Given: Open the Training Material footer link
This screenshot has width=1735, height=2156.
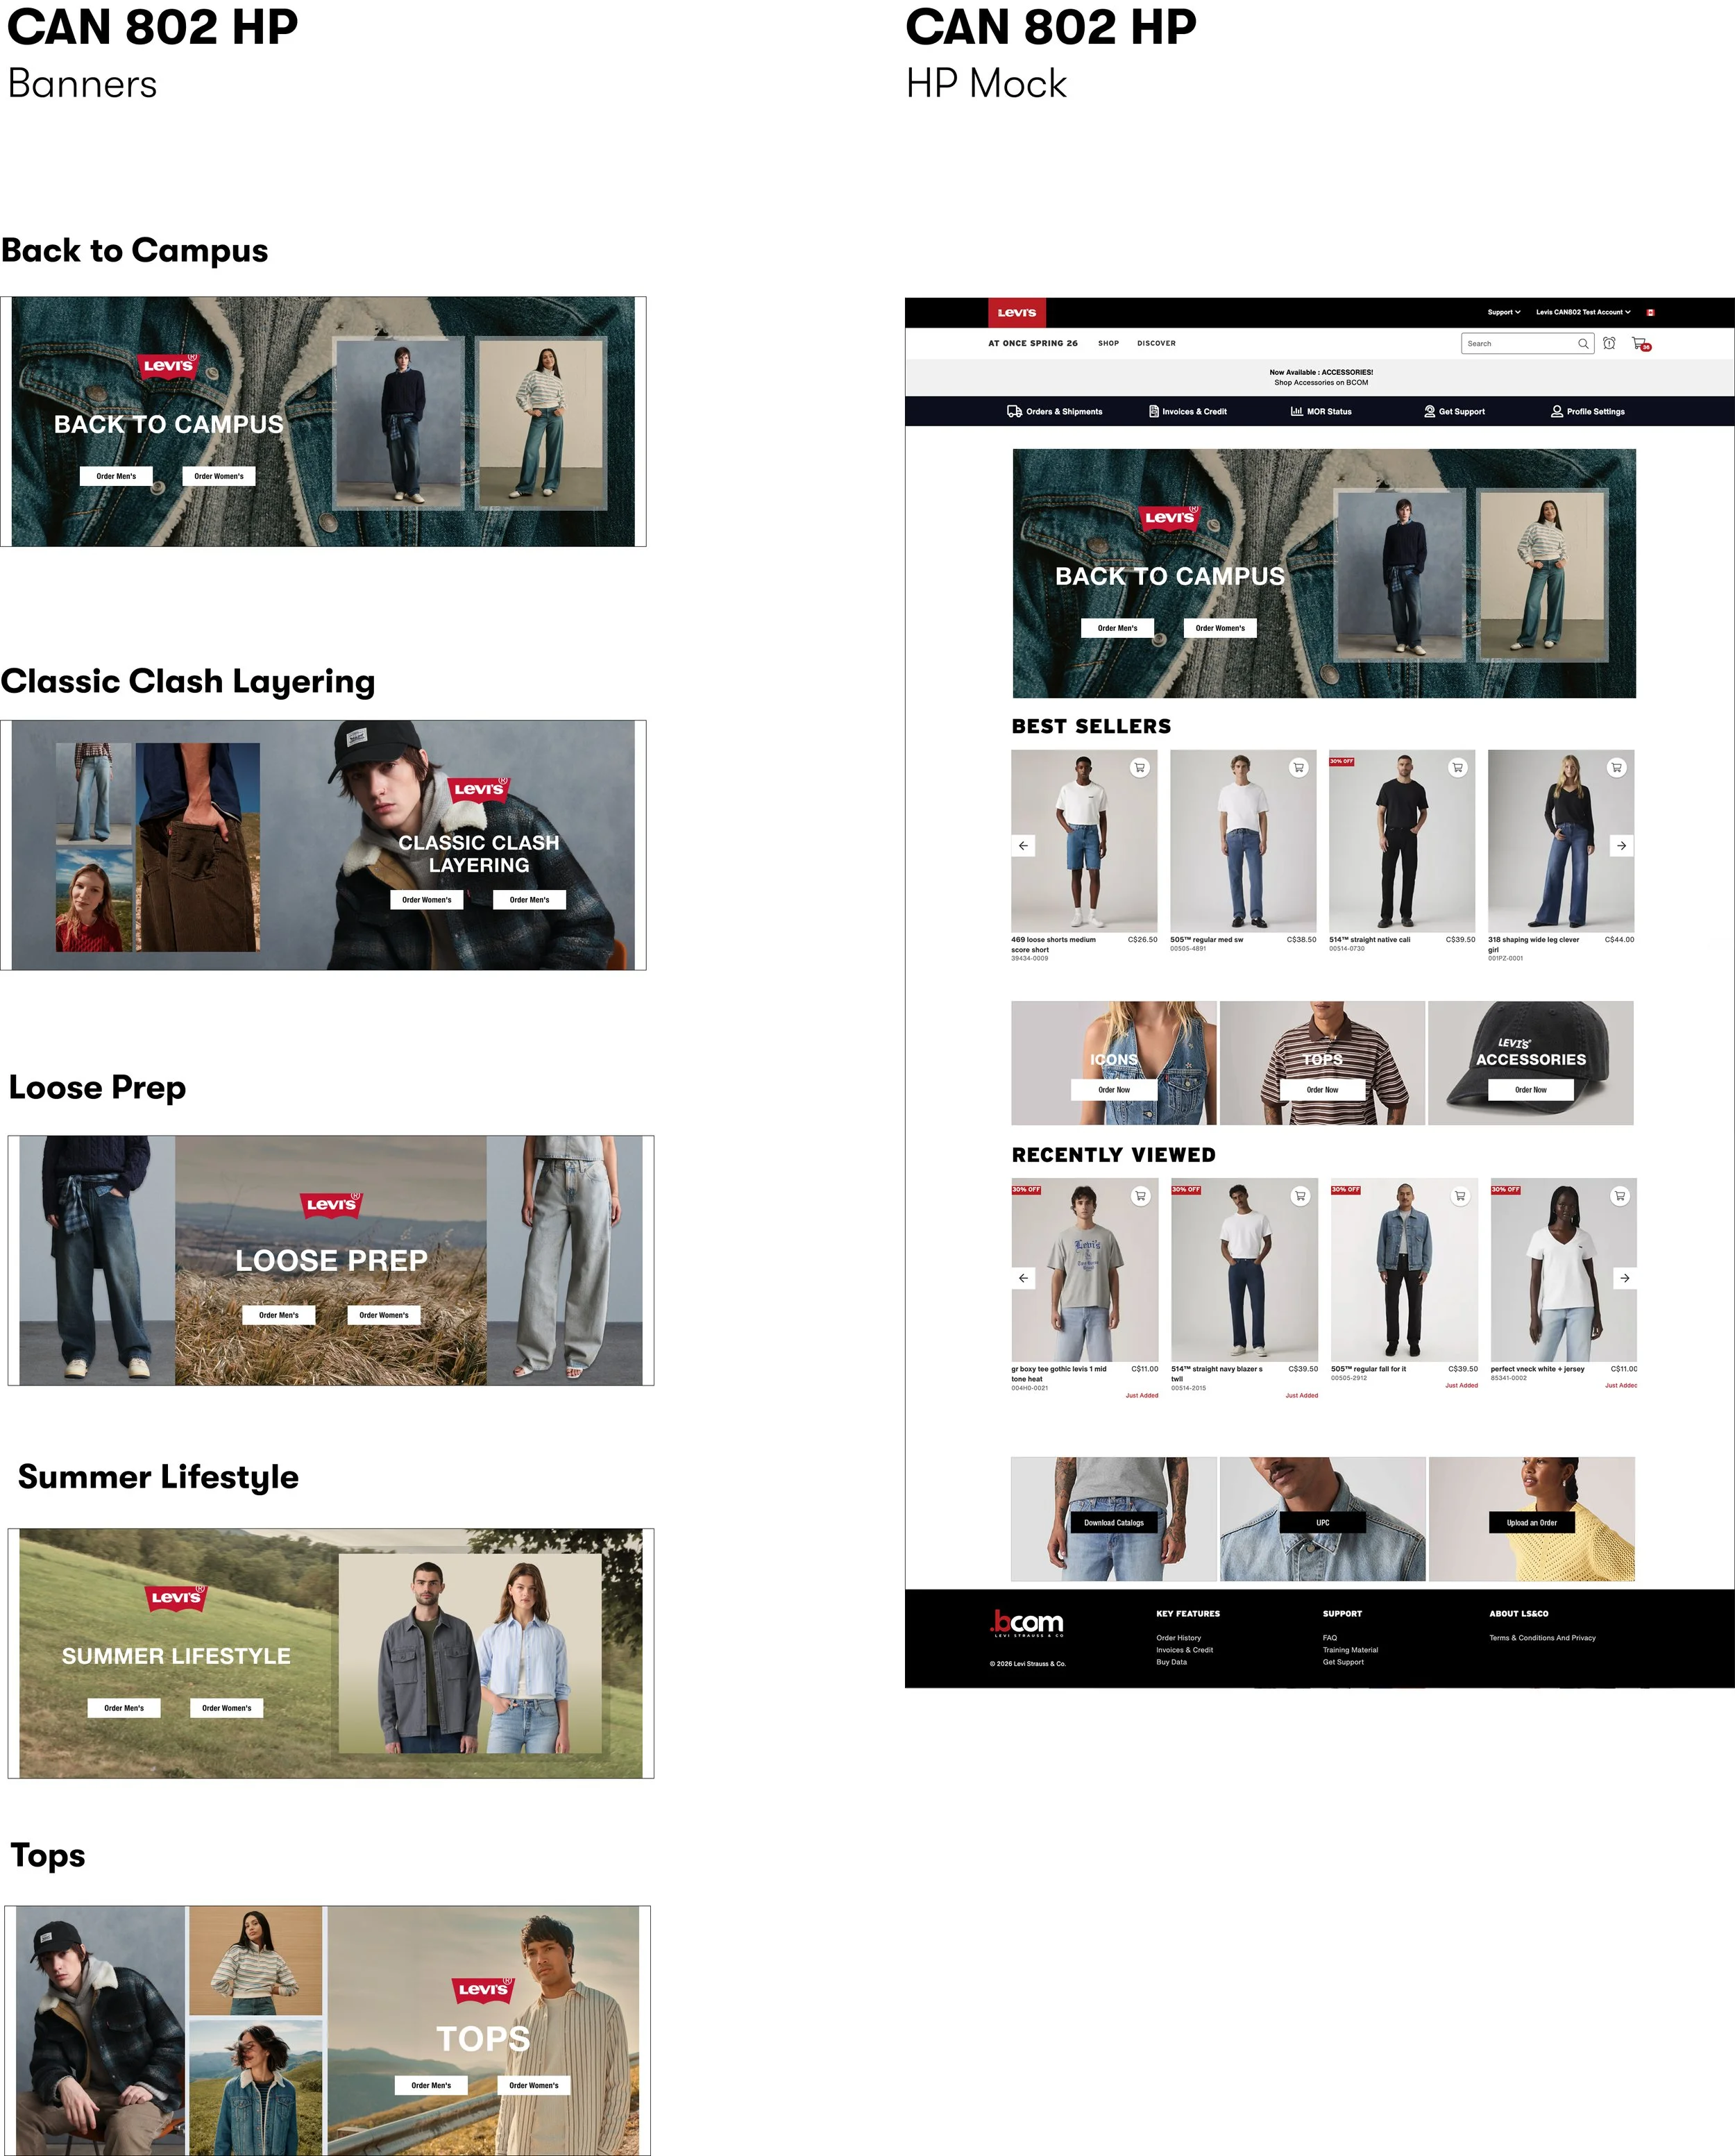Looking at the screenshot, I should click(1350, 1650).
